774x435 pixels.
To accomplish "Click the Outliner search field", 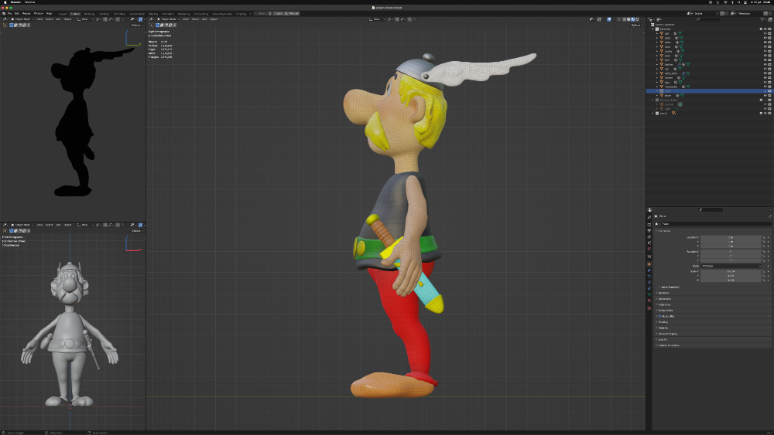I will pos(709,20).
